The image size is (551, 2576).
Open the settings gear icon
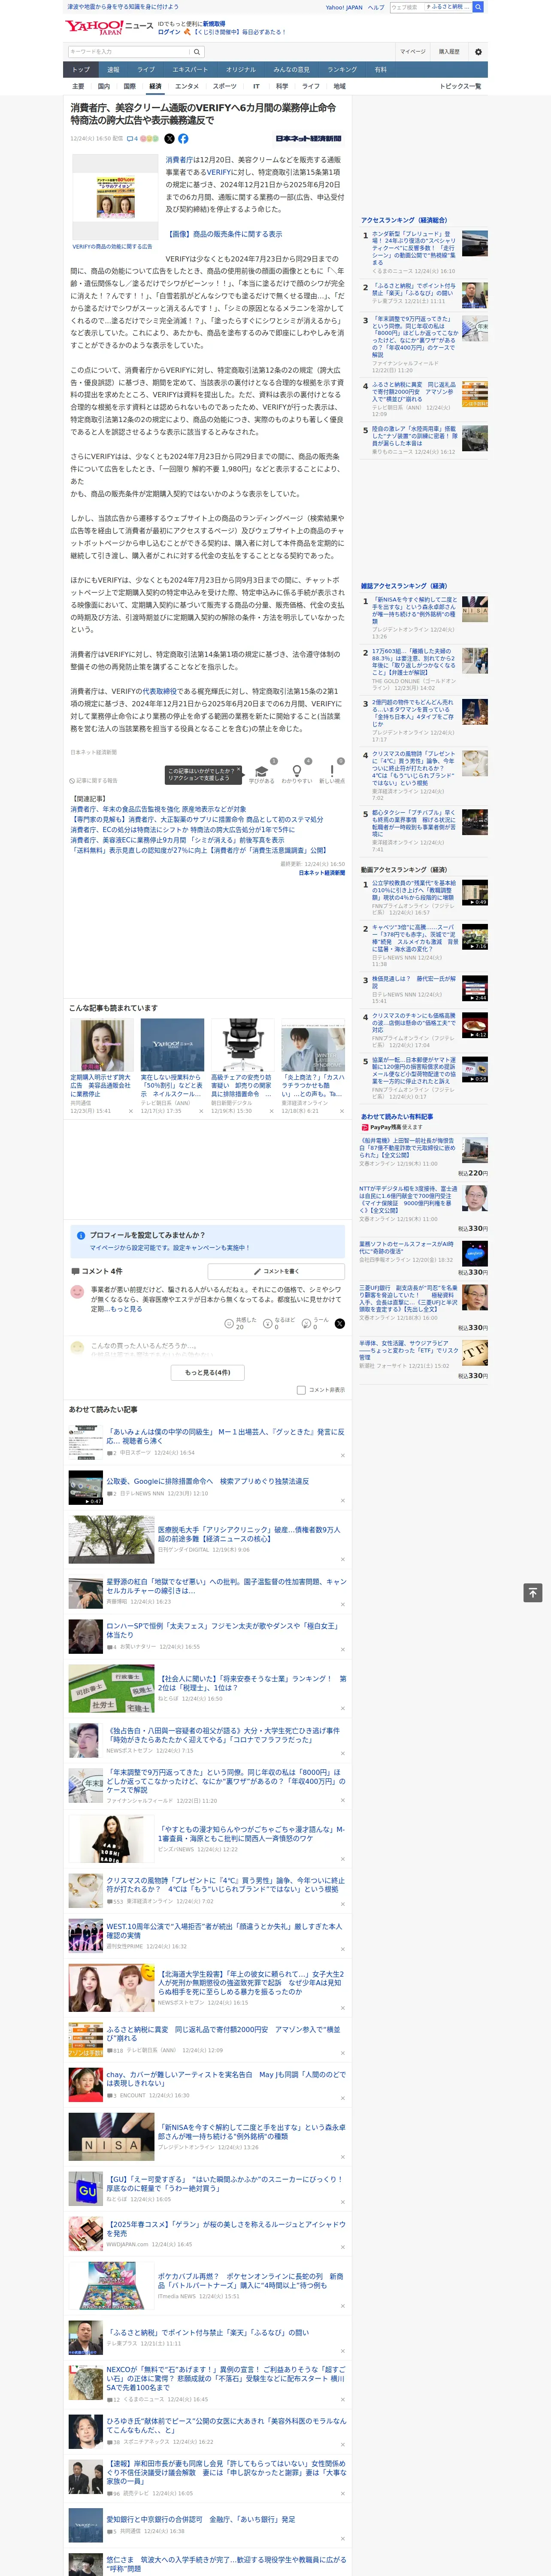coord(478,51)
